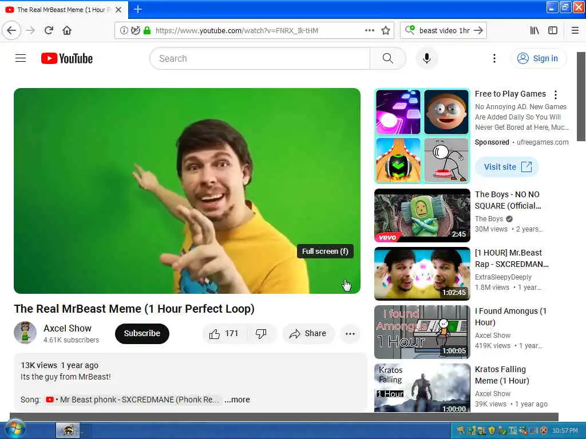Open options menu for Free to Play Games ad
The height and width of the screenshot is (439, 586).
(x=556, y=95)
